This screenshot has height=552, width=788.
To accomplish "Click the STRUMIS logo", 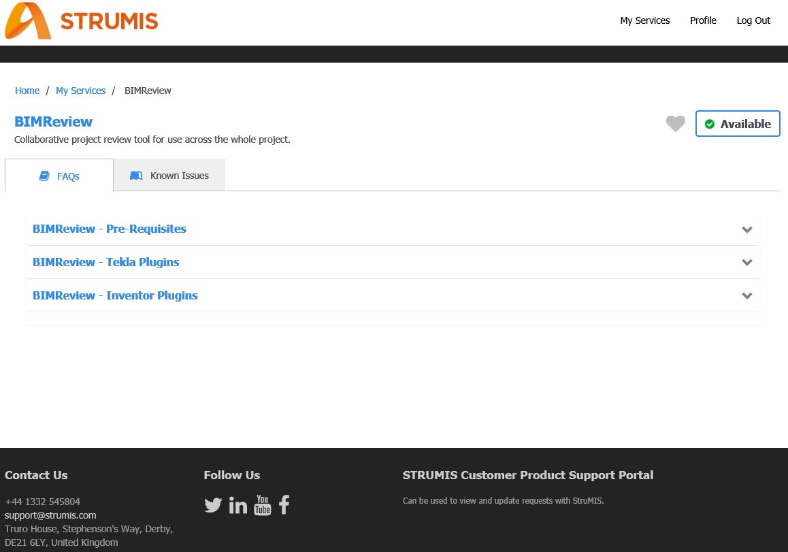I will 82,20.
